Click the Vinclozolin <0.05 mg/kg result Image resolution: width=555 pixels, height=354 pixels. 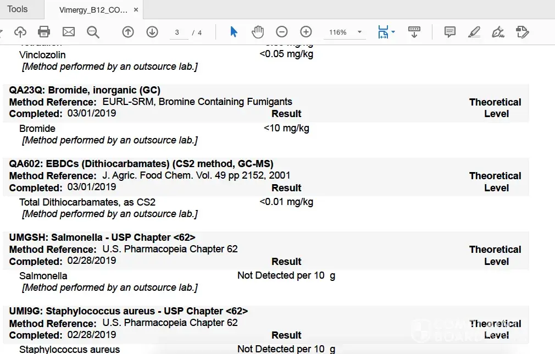click(286, 54)
